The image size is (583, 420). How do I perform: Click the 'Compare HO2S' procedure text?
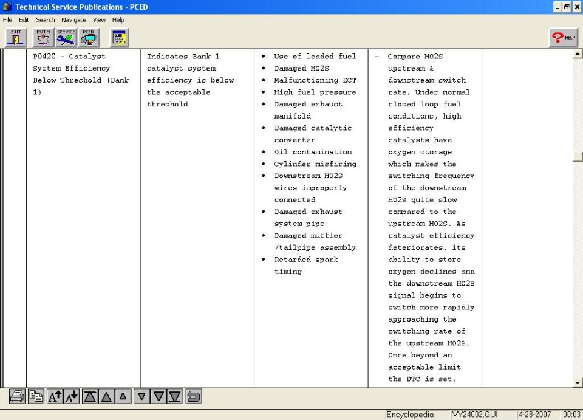[x=415, y=57]
